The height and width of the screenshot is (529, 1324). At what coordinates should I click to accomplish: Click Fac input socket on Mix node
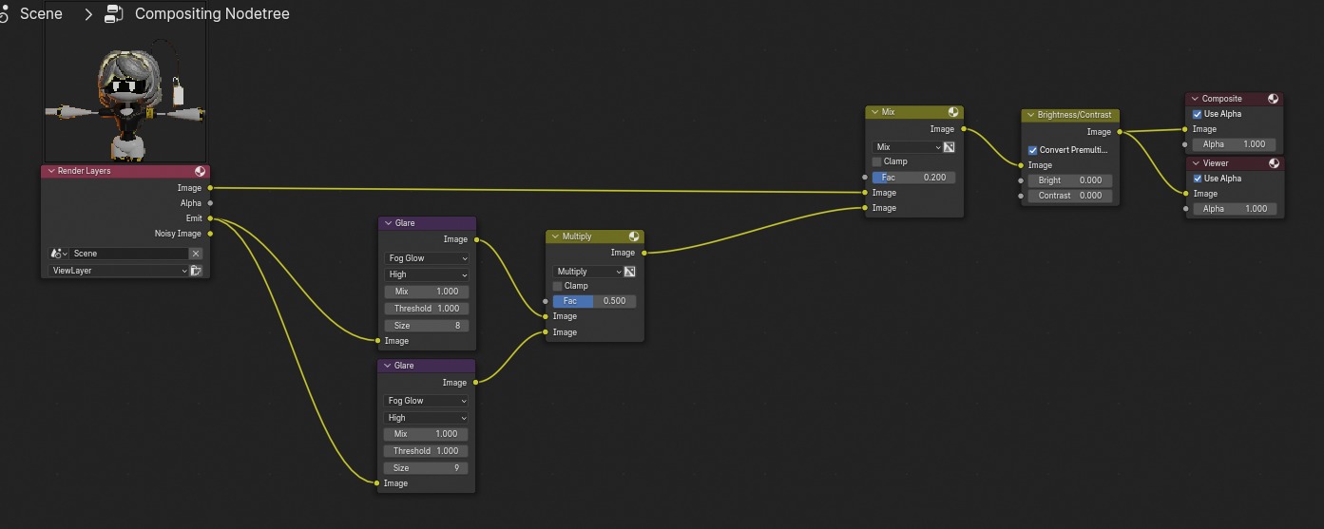(864, 178)
